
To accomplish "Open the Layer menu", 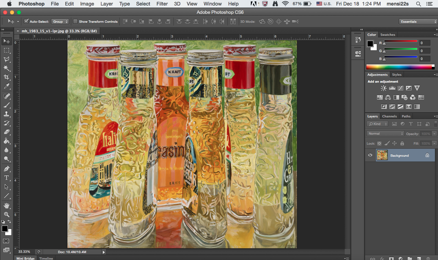I will tap(107, 4).
